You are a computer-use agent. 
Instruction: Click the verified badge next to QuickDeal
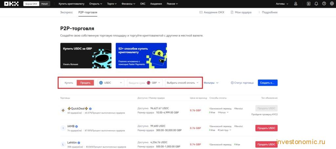click(91, 109)
